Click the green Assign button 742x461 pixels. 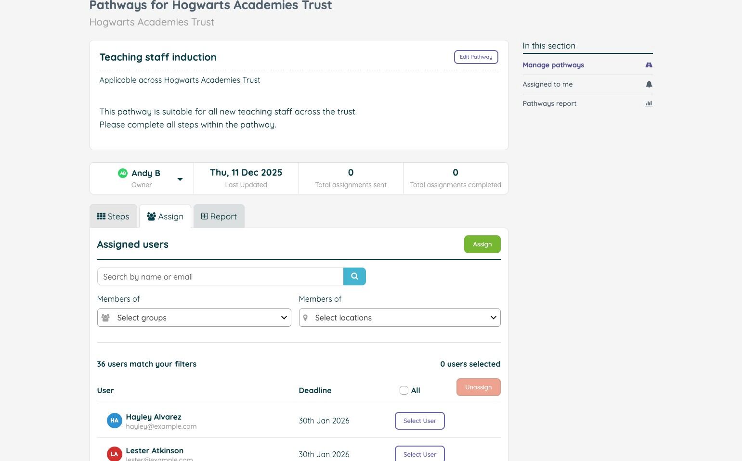[x=482, y=244]
